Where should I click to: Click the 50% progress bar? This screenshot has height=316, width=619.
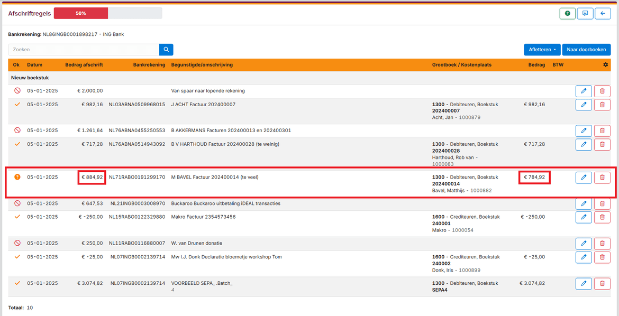(x=108, y=13)
